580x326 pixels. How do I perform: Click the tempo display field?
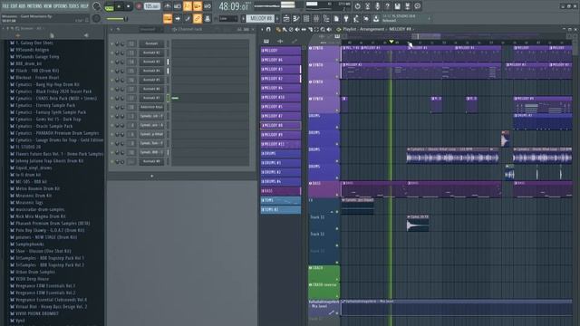152,6
